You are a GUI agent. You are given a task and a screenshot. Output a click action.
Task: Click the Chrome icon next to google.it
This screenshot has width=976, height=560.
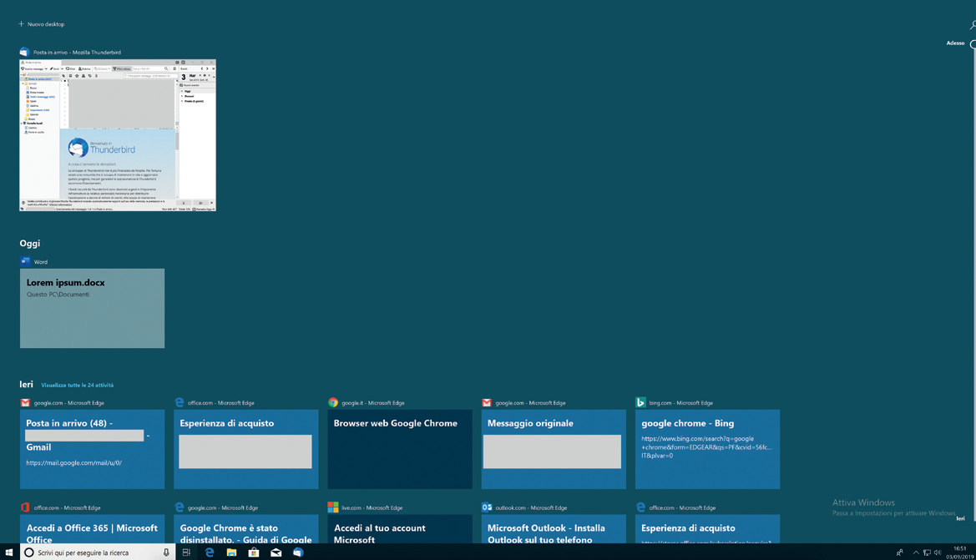click(x=333, y=402)
